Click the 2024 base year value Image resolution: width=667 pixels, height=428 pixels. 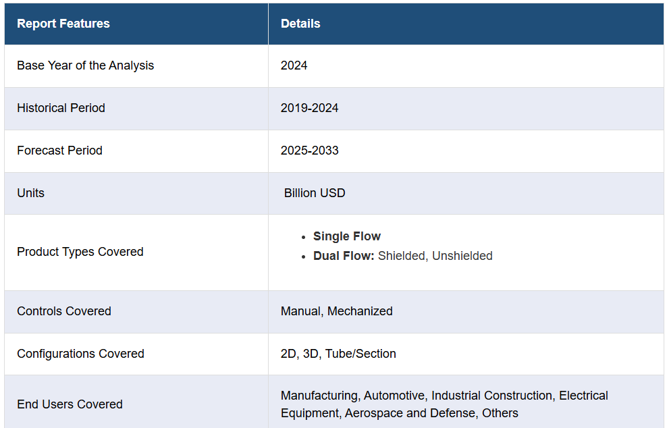pyautogui.click(x=294, y=65)
